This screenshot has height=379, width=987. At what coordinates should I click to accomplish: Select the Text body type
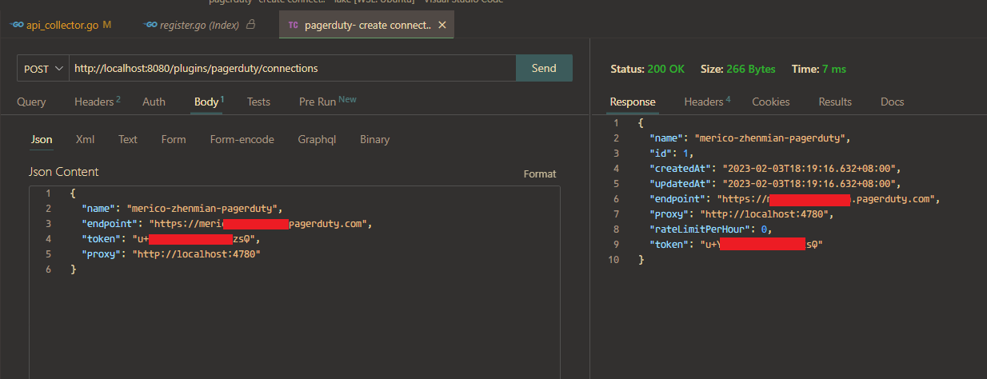[x=128, y=139]
